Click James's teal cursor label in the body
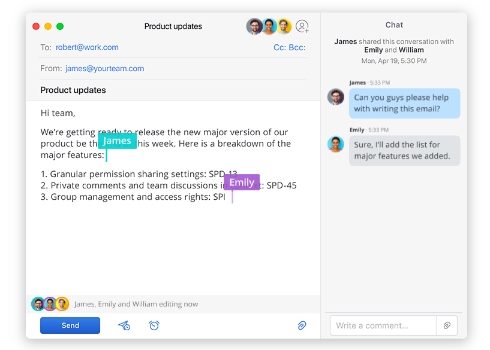Screen dimensions: 490x350 tap(116, 141)
